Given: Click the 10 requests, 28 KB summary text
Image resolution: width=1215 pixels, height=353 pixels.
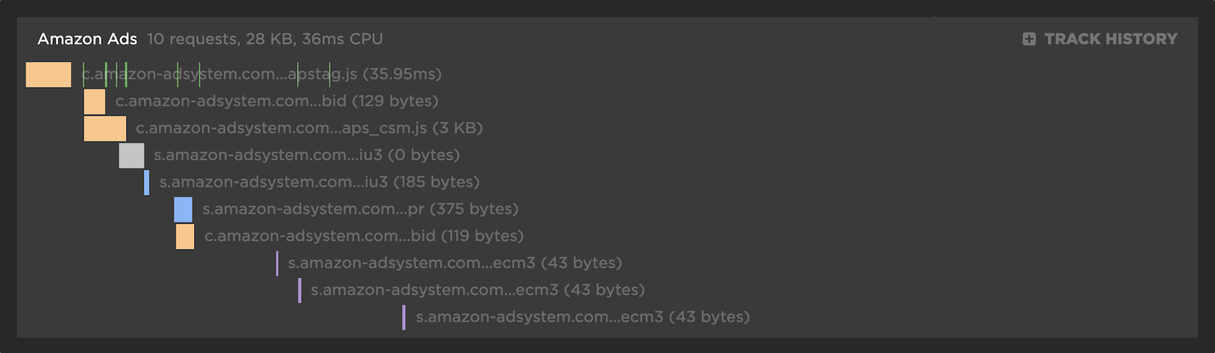Looking at the screenshot, I should point(265,39).
